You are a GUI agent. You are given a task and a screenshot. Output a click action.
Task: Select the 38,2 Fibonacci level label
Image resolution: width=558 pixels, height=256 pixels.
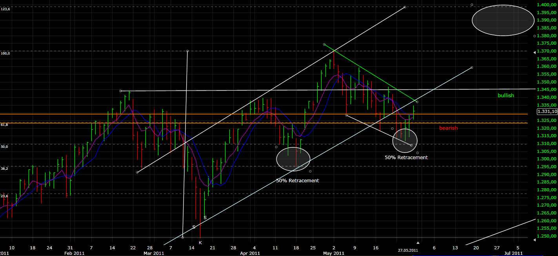[x=5, y=168]
